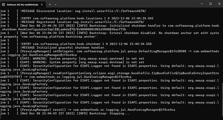
Task: Maximize the terminal window
Action: [x=210, y=4]
